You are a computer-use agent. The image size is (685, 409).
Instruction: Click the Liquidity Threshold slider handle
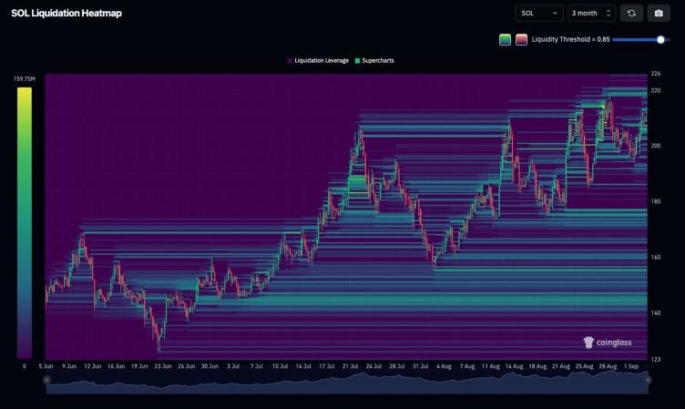click(661, 39)
